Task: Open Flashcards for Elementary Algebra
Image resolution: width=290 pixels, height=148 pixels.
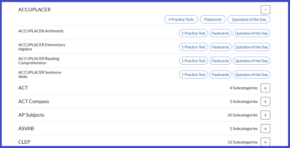Action: [220, 47]
